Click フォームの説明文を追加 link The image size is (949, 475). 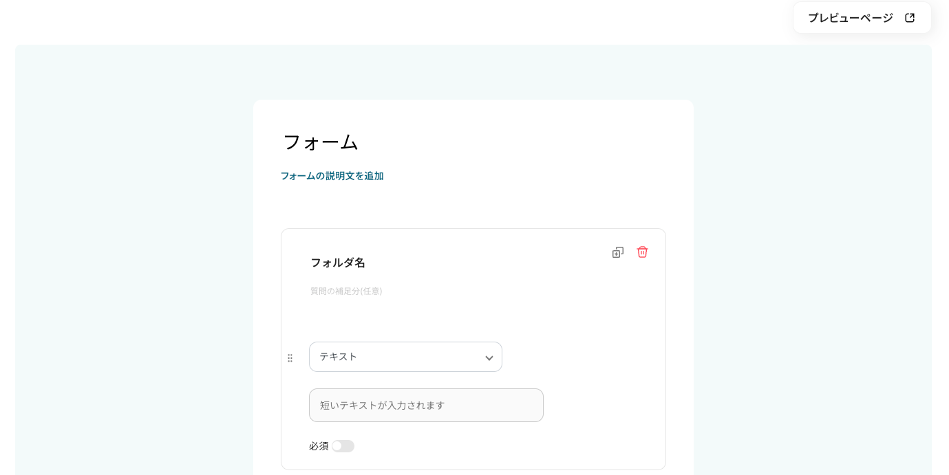coord(332,176)
